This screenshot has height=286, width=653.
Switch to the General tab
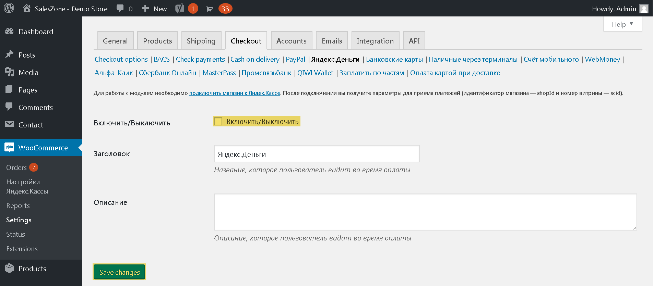tap(115, 41)
